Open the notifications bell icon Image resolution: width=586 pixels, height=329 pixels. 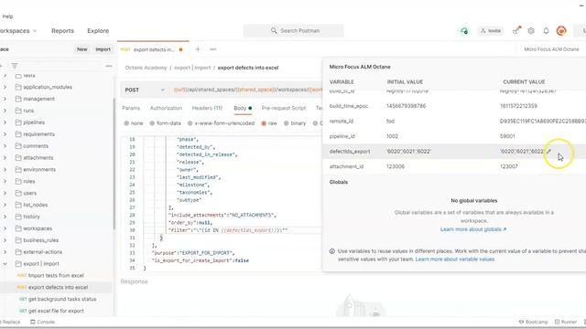546,31
